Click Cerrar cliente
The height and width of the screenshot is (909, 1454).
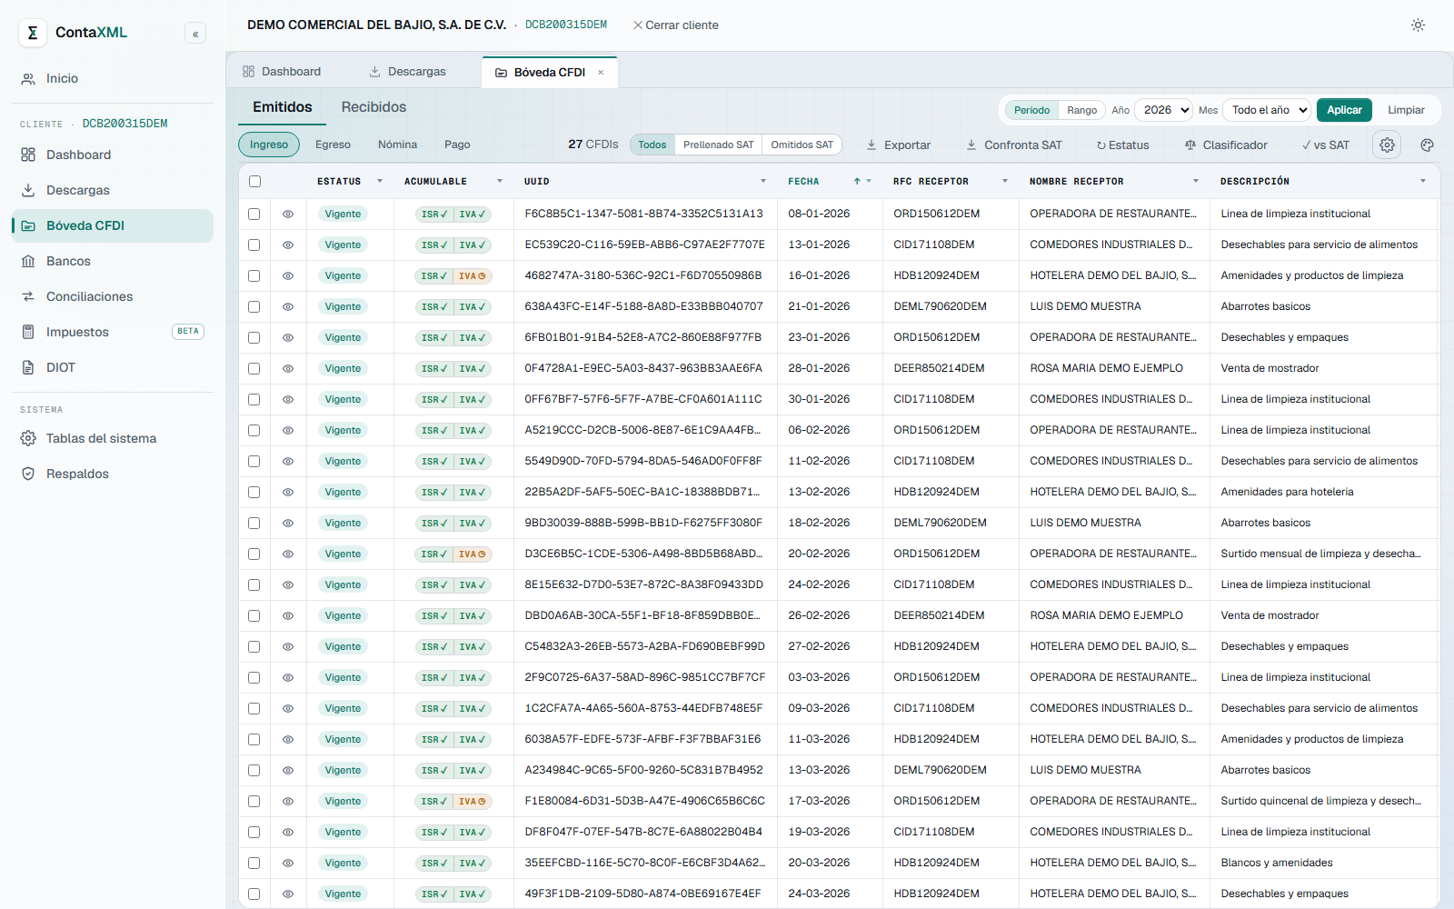pyautogui.click(x=675, y=25)
